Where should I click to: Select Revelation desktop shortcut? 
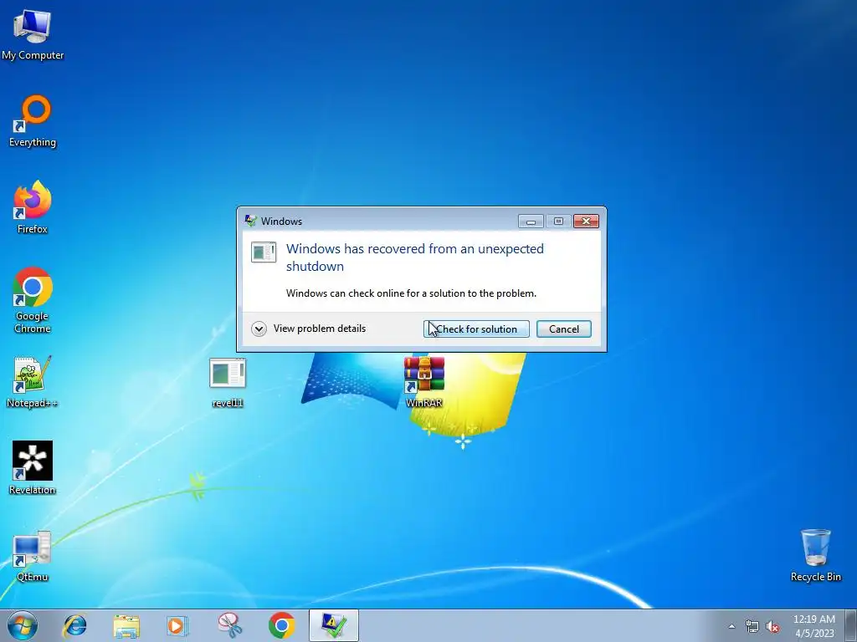[x=33, y=468]
